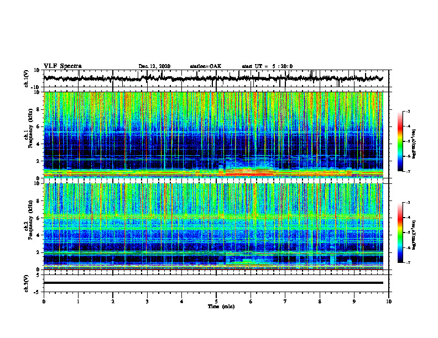Click time-axis tick label "6"
This screenshot has width=438, height=338.
point(251,302)
